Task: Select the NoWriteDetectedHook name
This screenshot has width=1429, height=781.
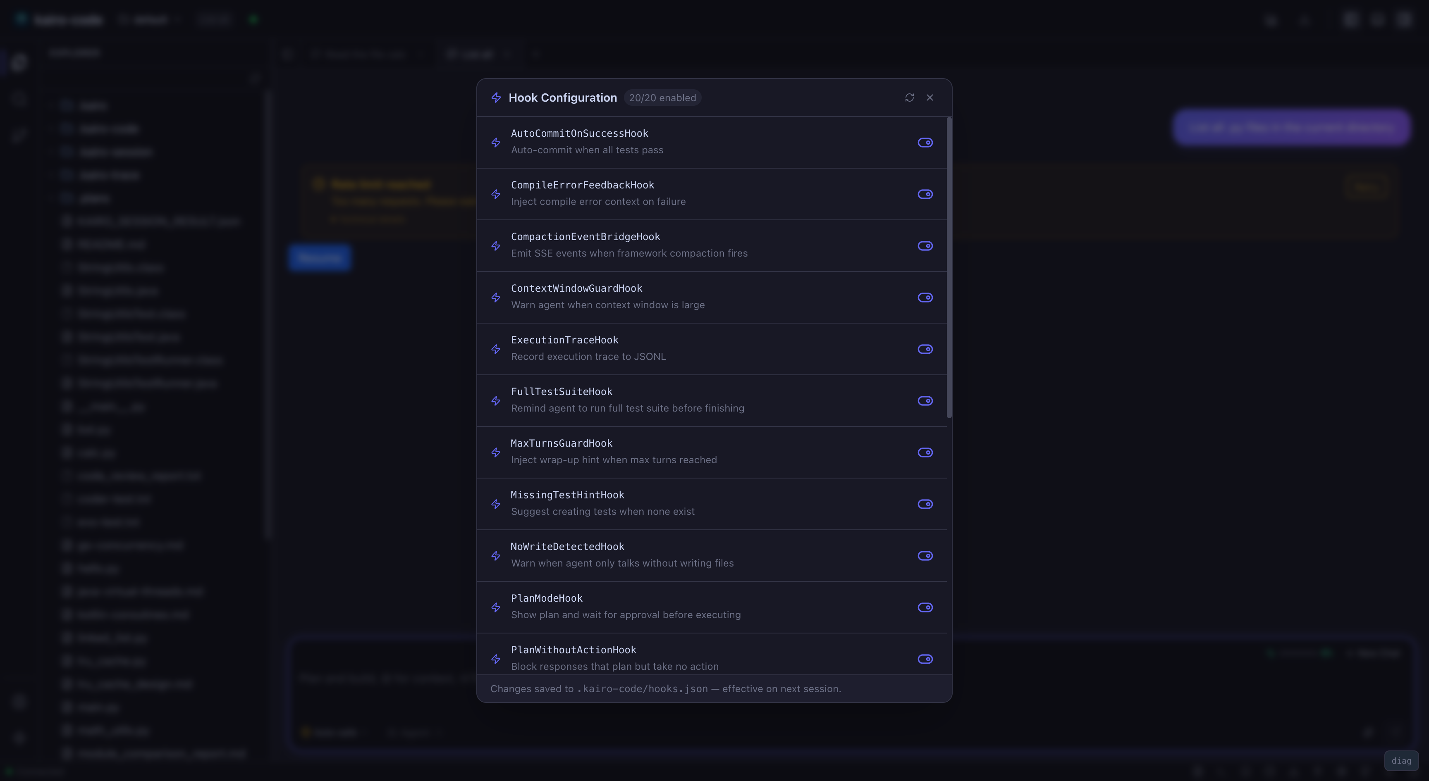Action: [x=567, y=547]
